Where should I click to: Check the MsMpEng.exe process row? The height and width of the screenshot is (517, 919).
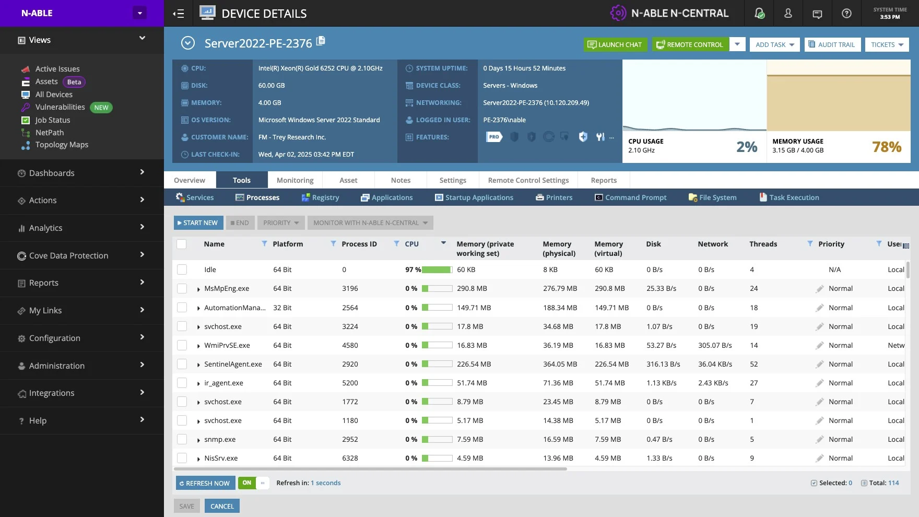click(x=182, y=288)
